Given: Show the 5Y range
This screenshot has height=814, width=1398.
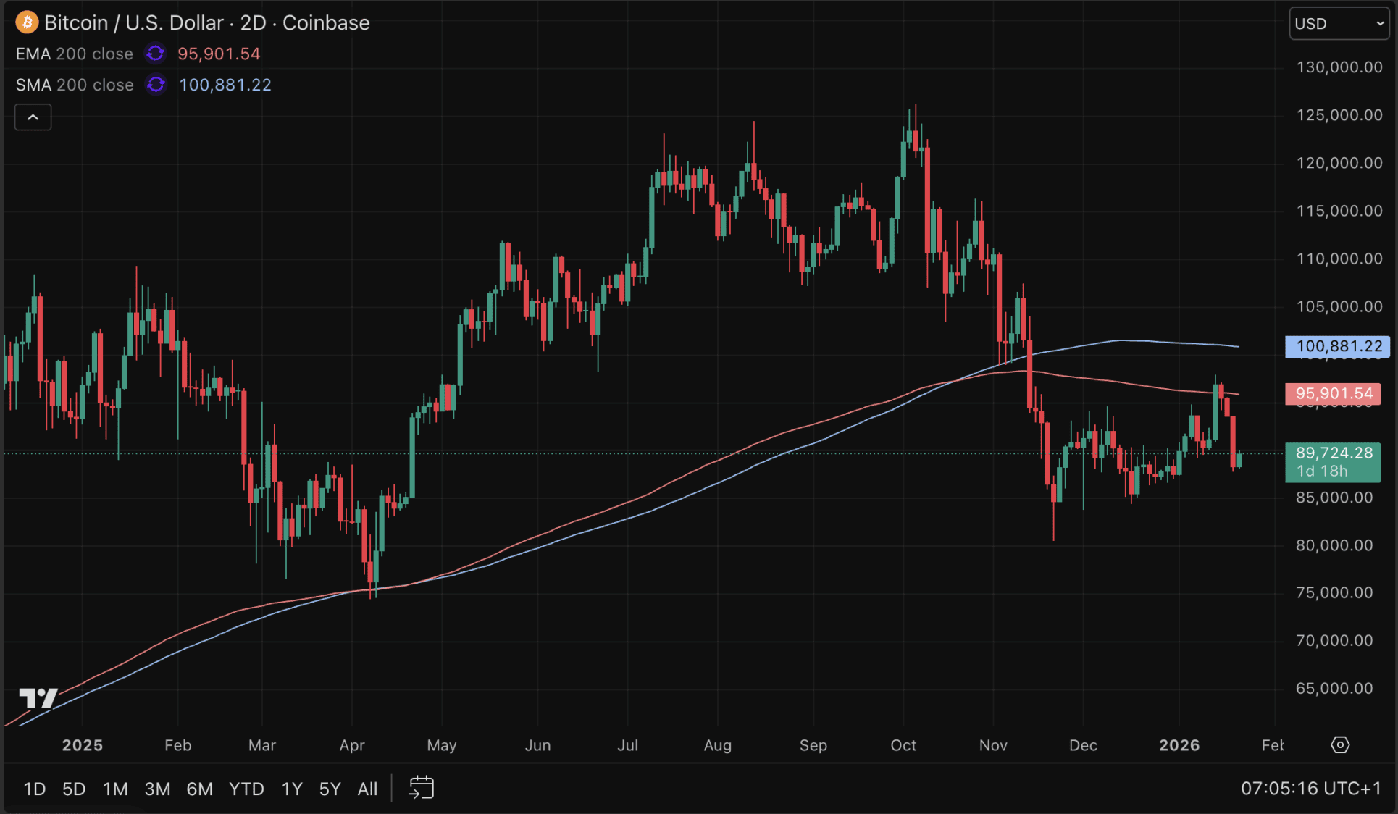Looking at the screenshot, I should click(330, 789).
